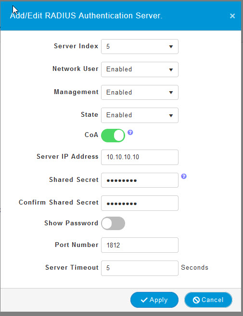Screen dimensions: 243x316
Task: Expand the Network User dropdown
Action: (140, 69)
